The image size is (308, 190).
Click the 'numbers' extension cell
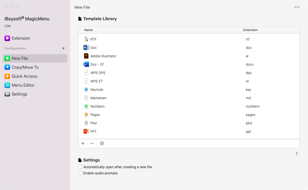point(253,106)
